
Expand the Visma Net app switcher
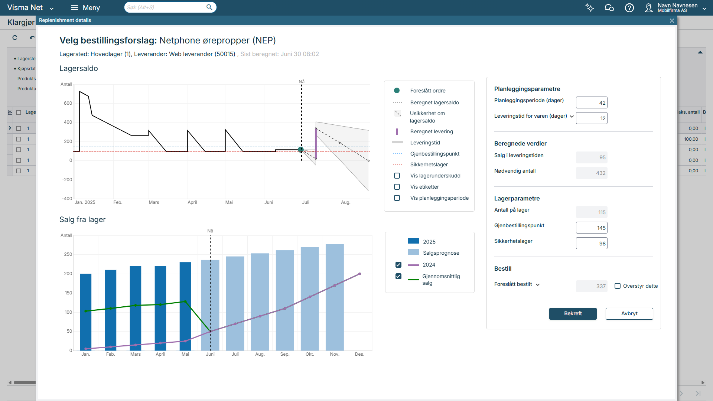(52, 8)
